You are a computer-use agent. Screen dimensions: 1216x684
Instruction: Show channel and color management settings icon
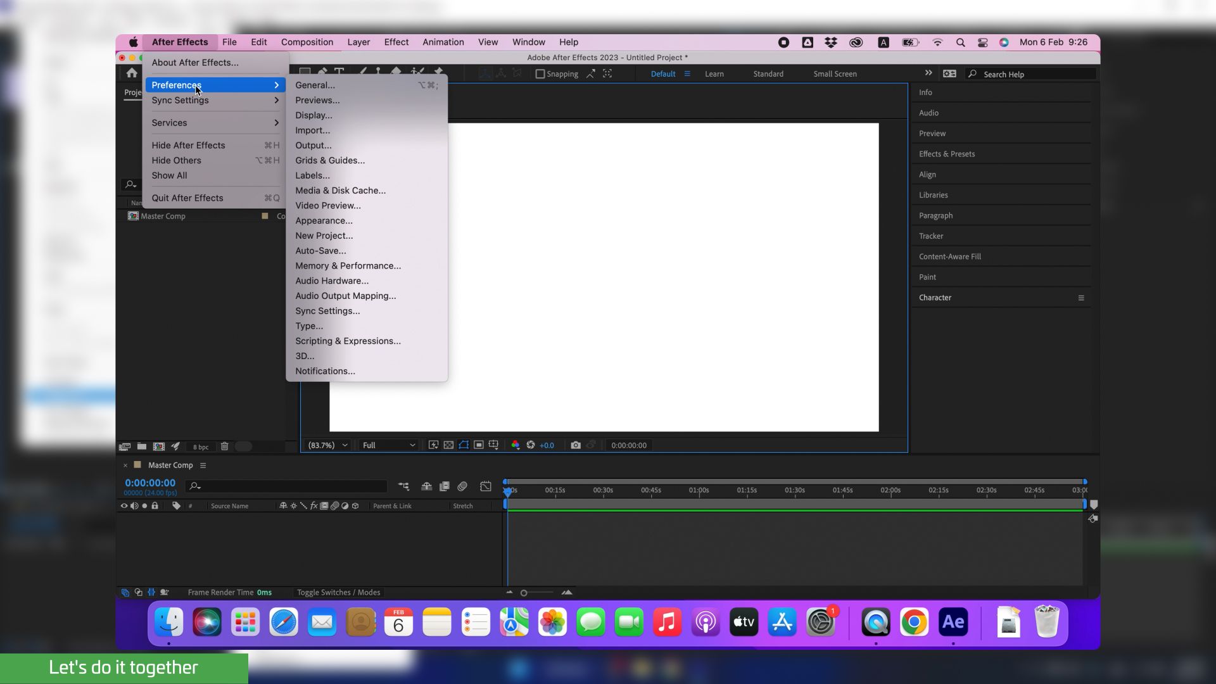(516, 445)
